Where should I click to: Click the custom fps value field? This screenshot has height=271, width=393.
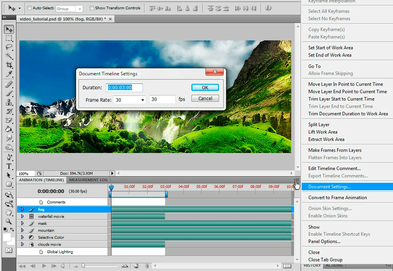[162, 99]
